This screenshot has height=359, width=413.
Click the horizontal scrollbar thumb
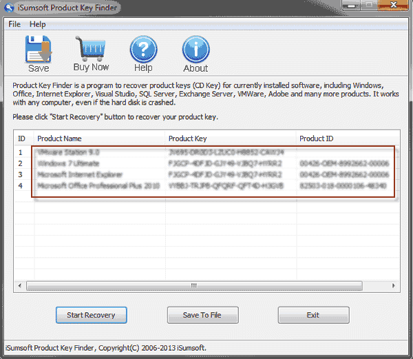point(194,285)
